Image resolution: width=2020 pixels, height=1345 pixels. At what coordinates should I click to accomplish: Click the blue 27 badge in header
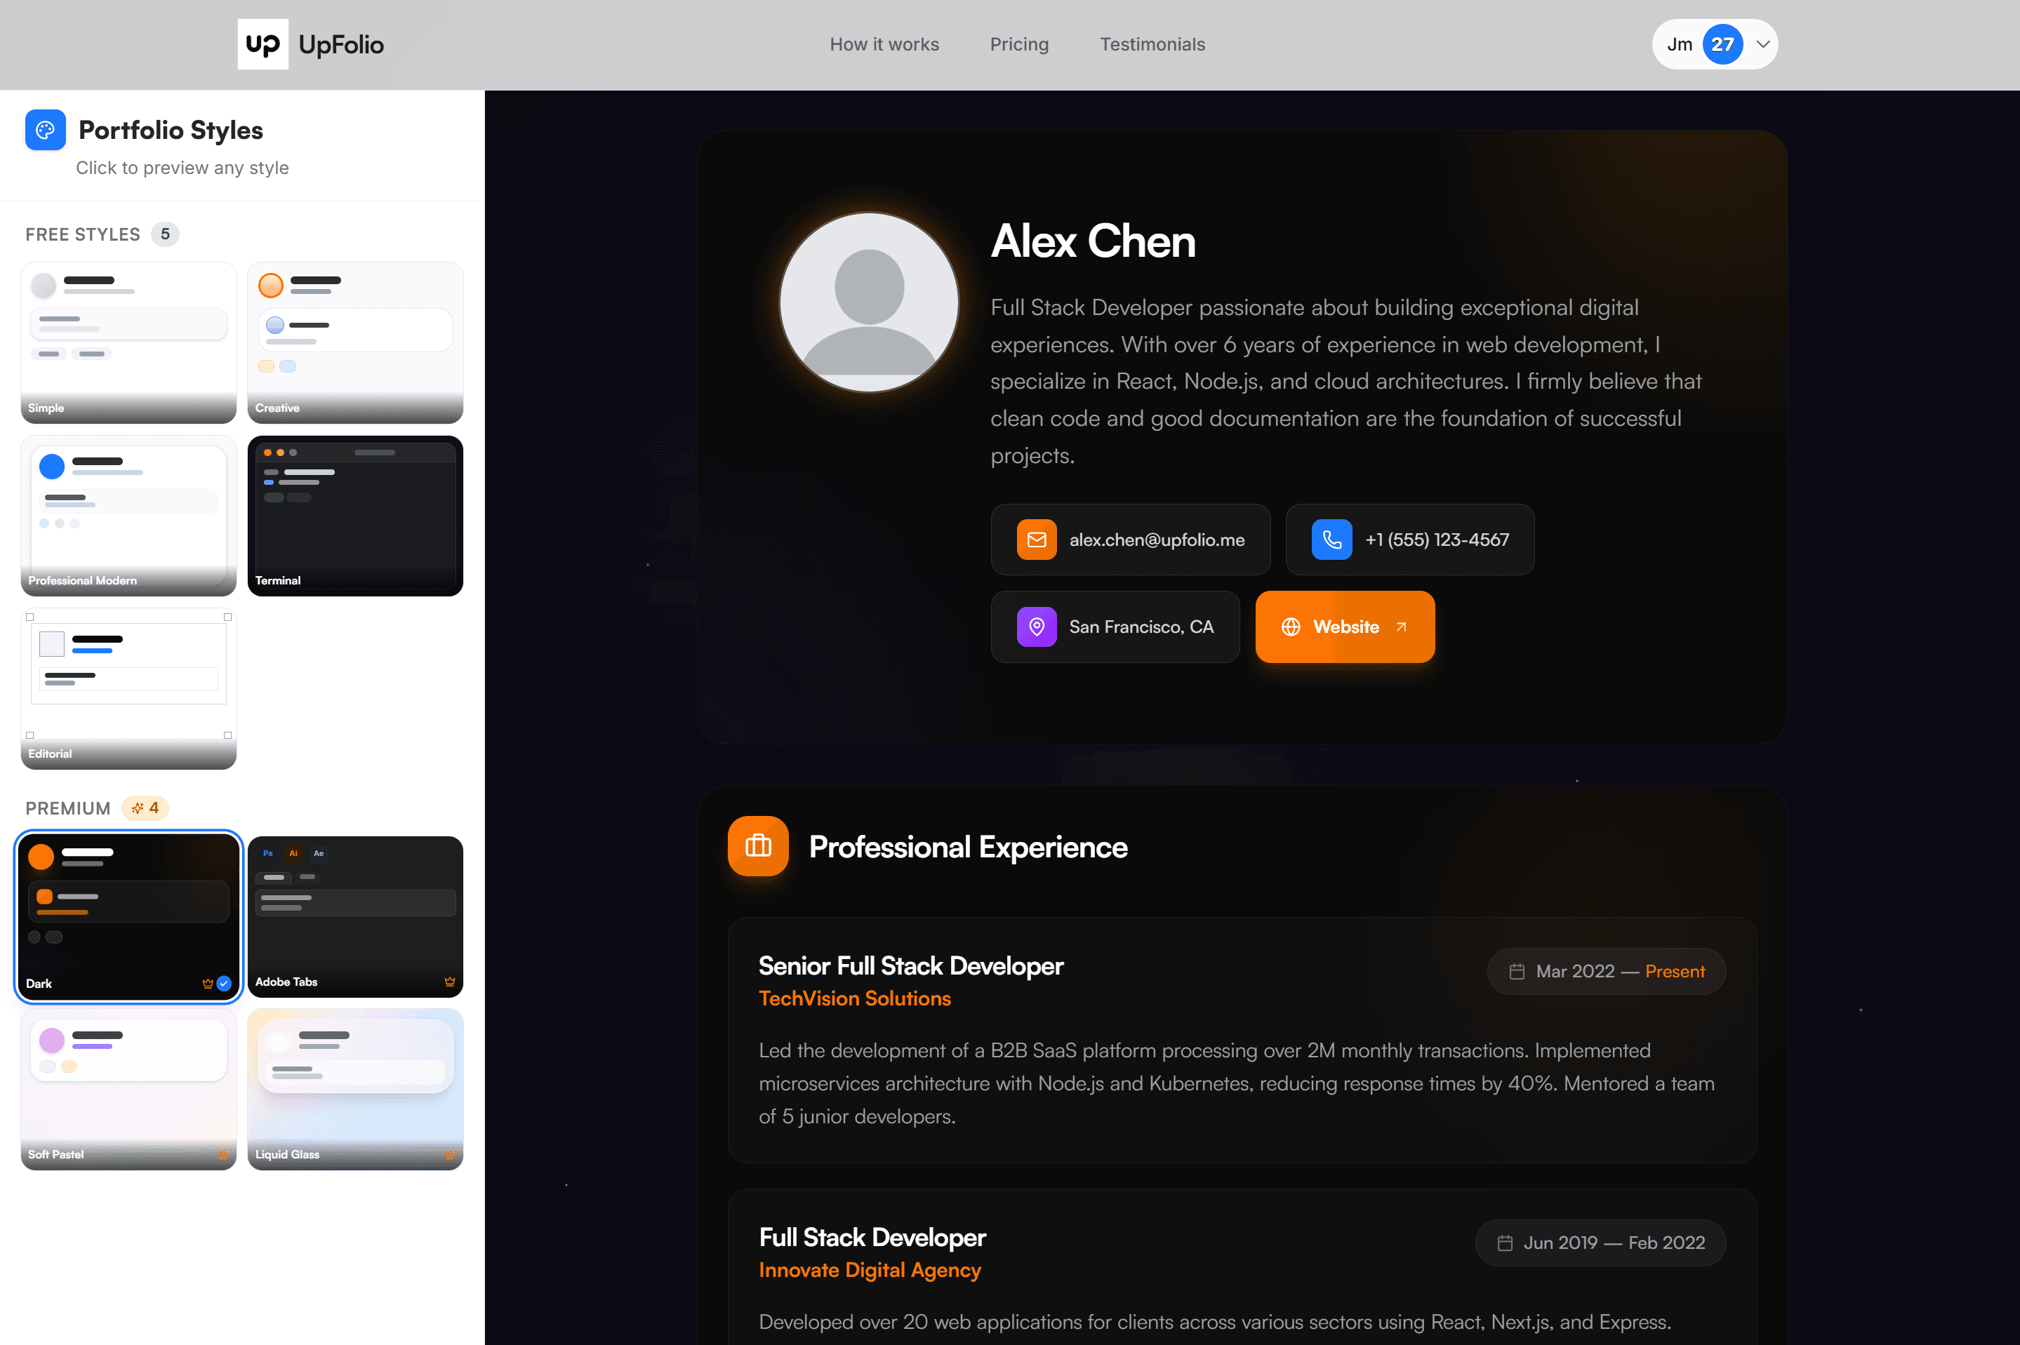coord(1722,45)
